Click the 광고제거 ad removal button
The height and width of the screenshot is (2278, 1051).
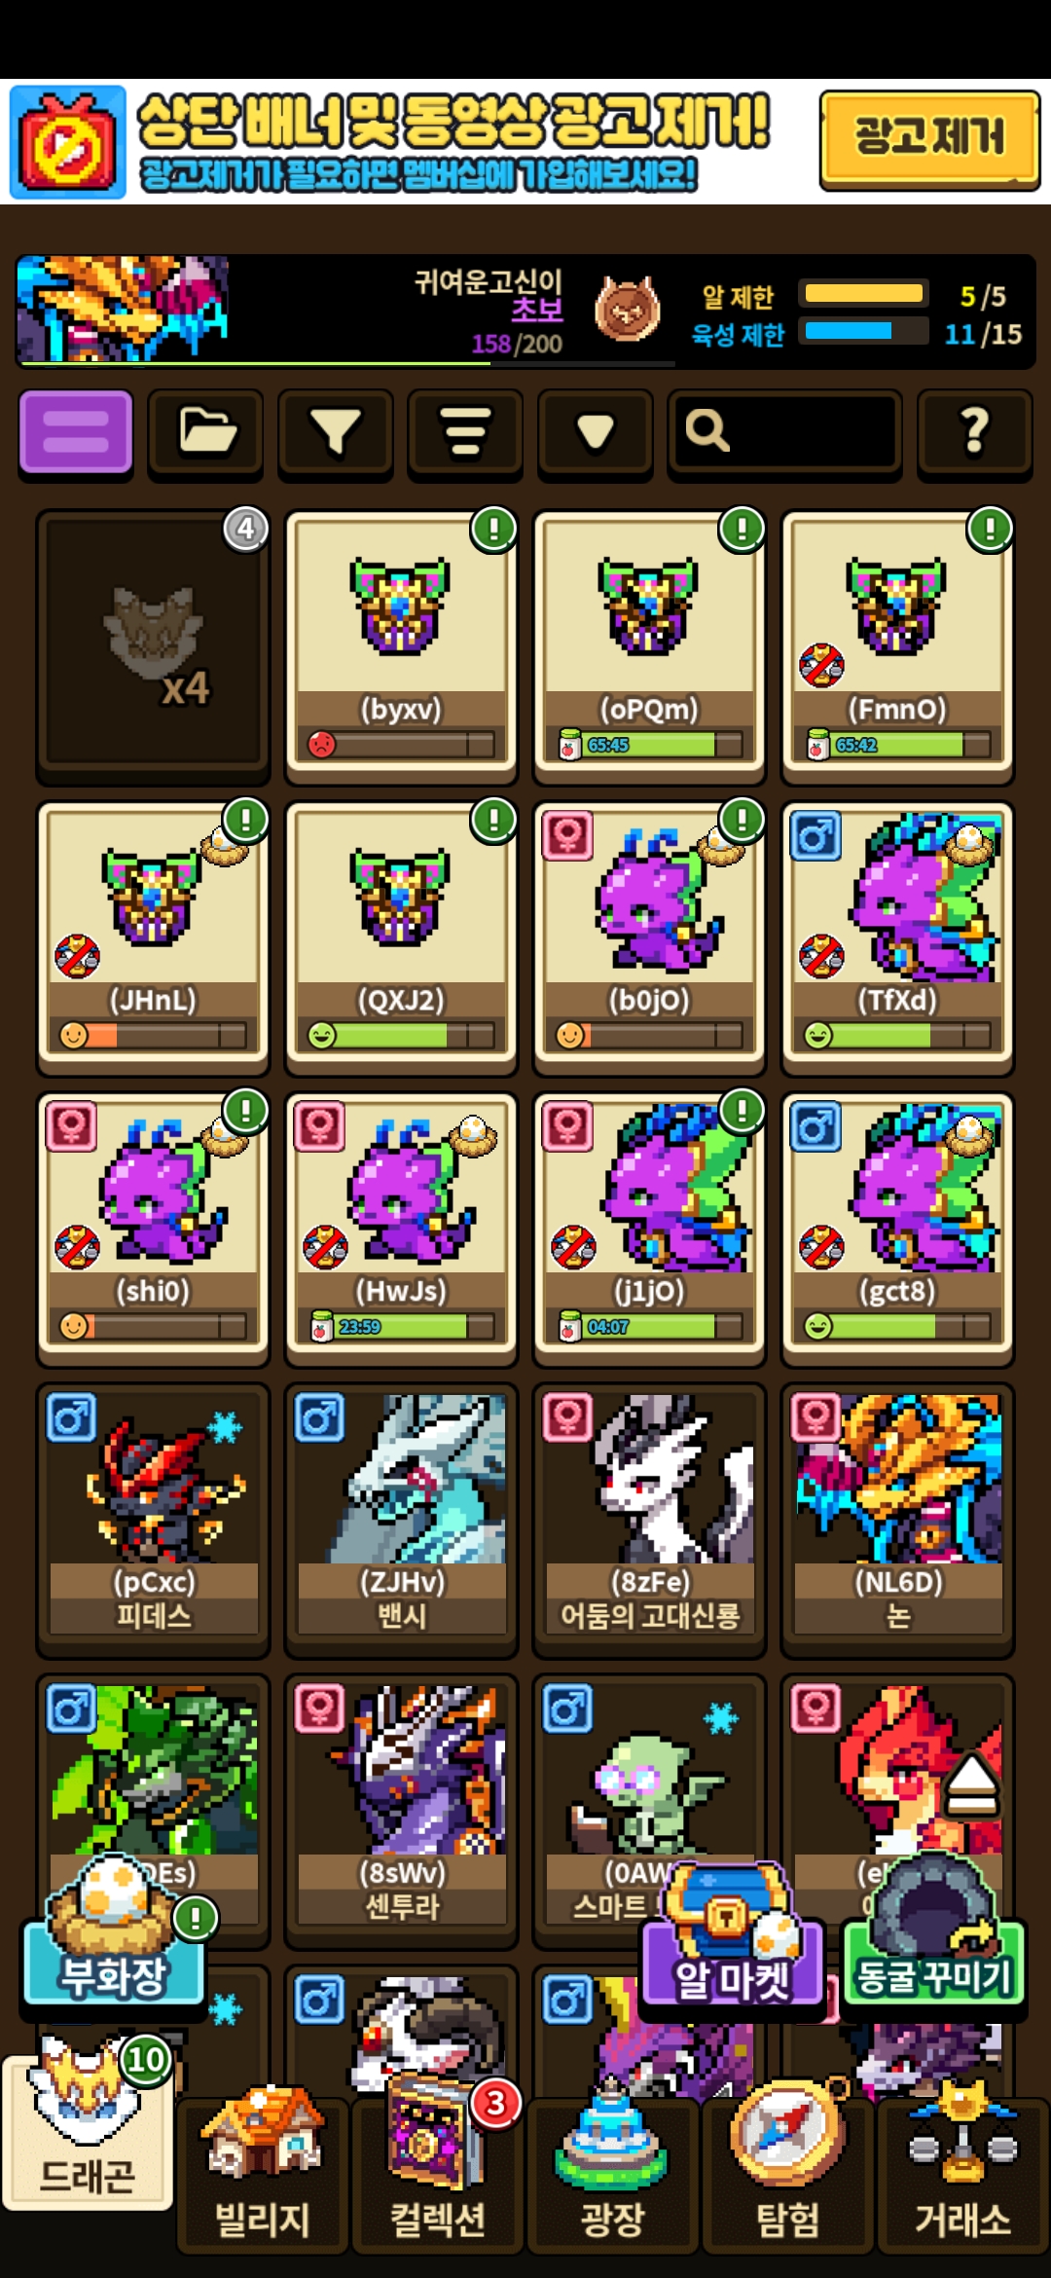point(929,138)
